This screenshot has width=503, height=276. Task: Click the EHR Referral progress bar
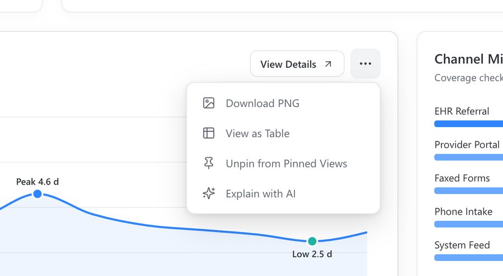click(x=469, y=124)
